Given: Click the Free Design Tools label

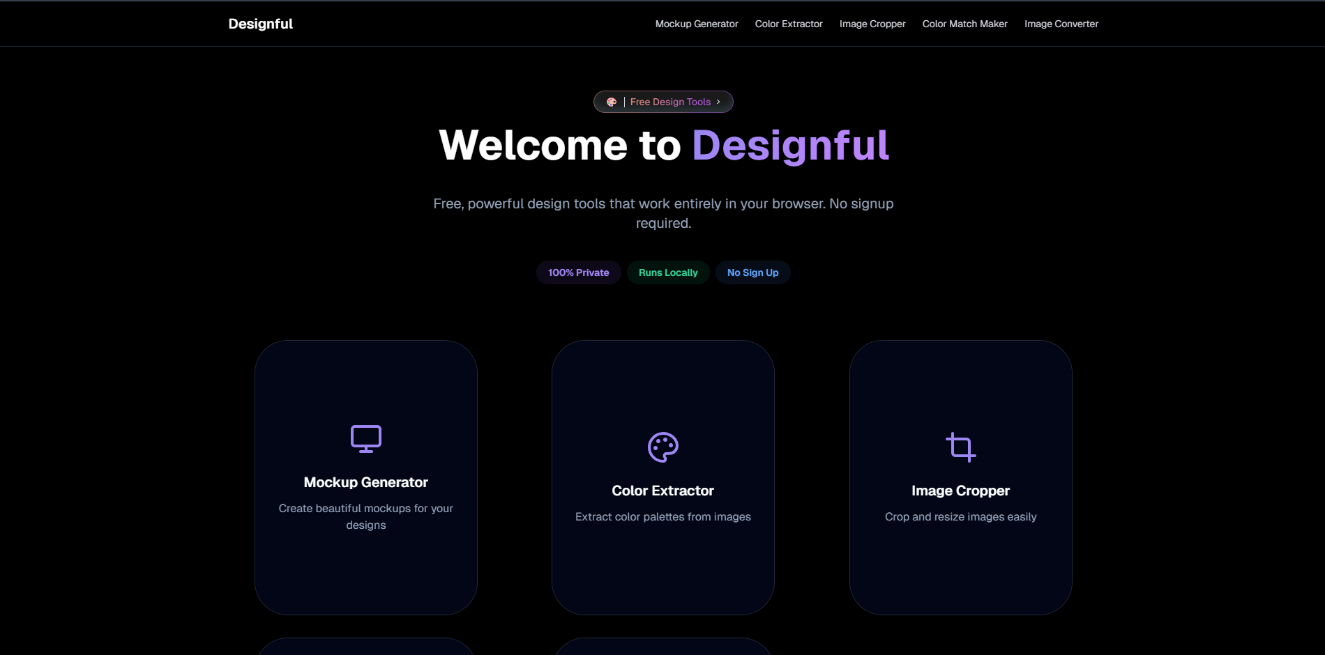Looking at the screenshot, I should 670,102.
